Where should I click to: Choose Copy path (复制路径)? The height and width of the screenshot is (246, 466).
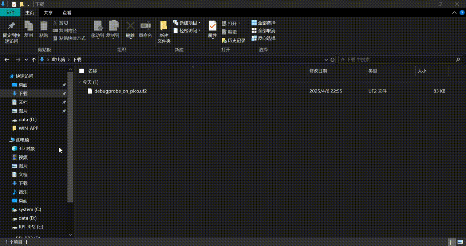point(65,30)
